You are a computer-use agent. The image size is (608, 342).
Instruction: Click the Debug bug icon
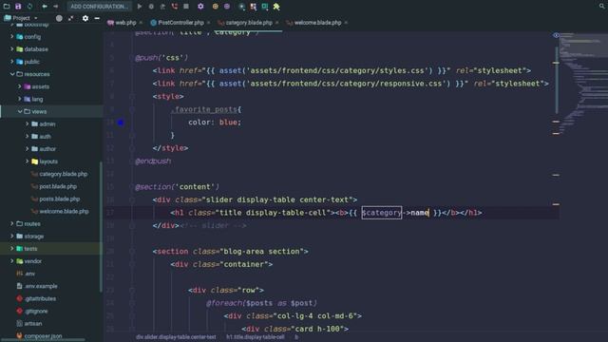pos(151,7)
